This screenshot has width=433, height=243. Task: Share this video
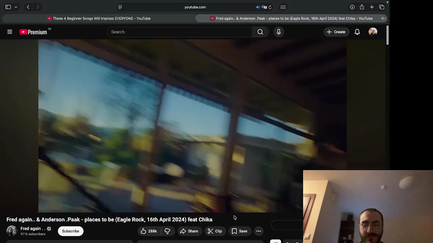(189, 231)
